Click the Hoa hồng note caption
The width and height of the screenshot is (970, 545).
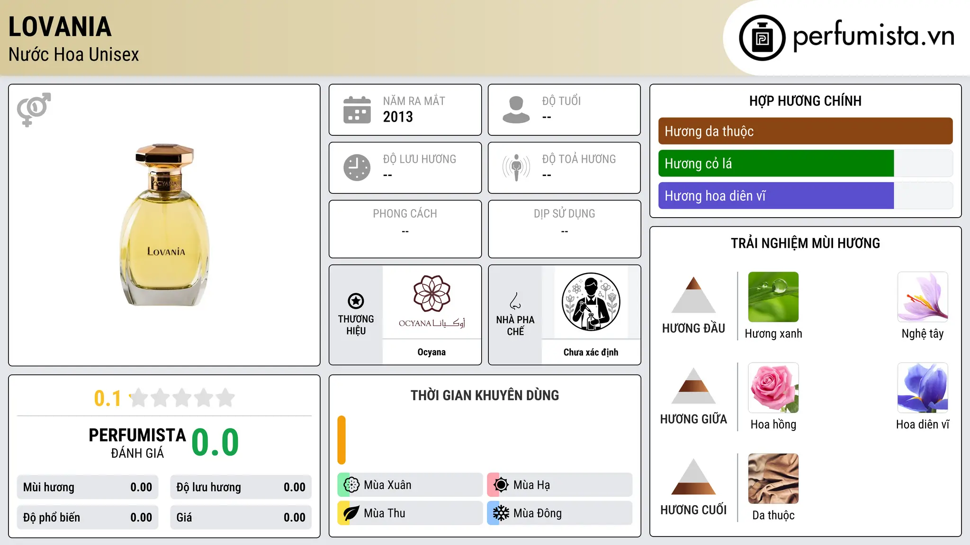[x=773, y=424]
